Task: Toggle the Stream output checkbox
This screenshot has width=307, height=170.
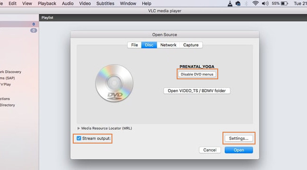Action: pos(79,138)
